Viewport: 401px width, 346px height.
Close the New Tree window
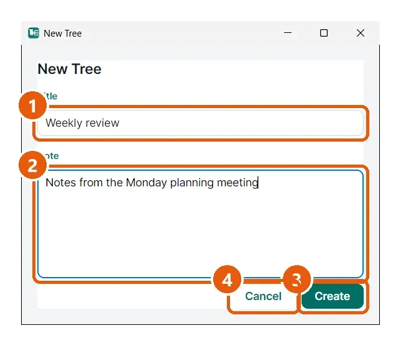361,33
